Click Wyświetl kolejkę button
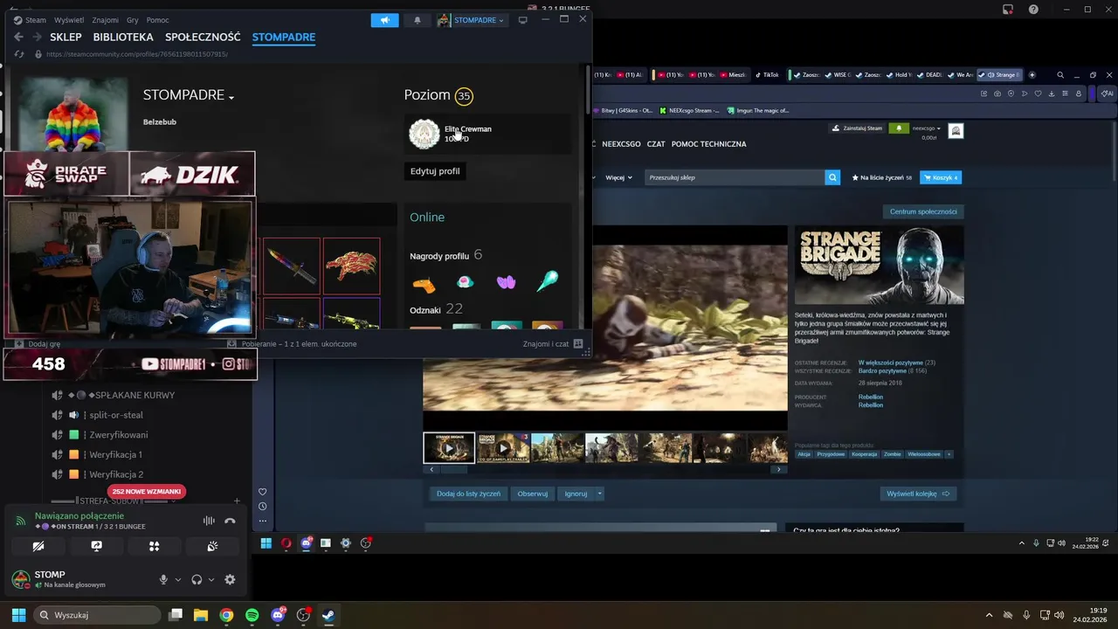 [x=918, y=494]
